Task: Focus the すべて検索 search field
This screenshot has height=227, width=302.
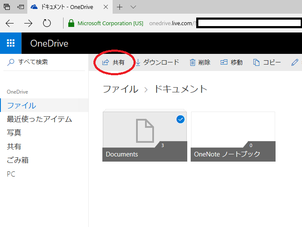Action: pyautogui.click(x=44, y=62)
